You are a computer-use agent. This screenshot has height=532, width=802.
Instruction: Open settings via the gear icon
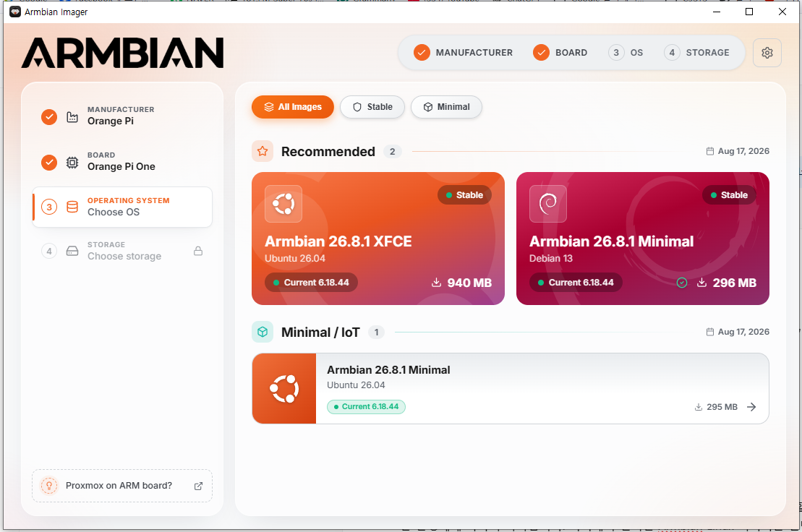[x=767, y=53]
